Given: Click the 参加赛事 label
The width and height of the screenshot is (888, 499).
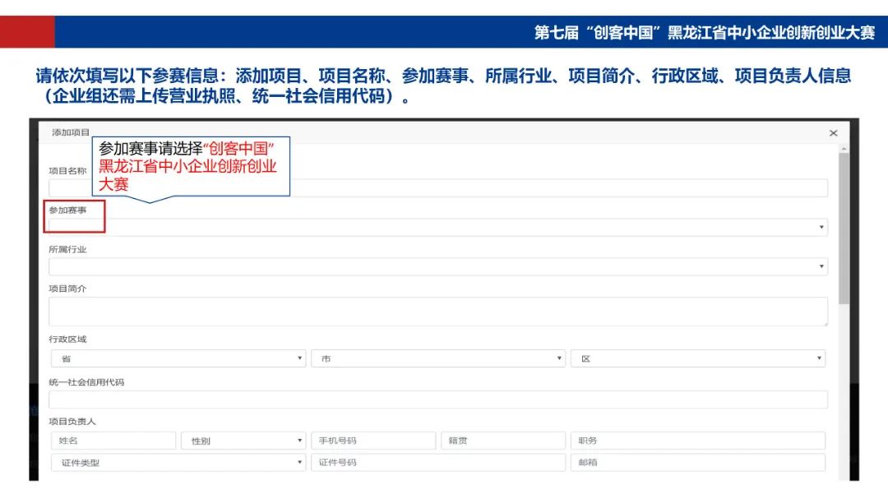Looking at the screenshot, I should pyautogui.click(x=67, y=210).
